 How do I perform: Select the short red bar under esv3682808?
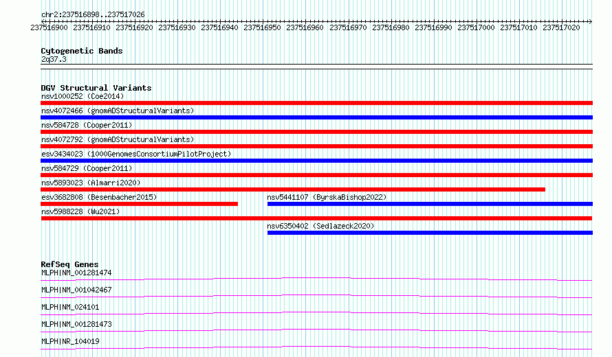[x=140, y=204]
